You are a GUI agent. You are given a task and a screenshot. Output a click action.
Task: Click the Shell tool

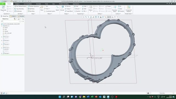click(84, 9)
